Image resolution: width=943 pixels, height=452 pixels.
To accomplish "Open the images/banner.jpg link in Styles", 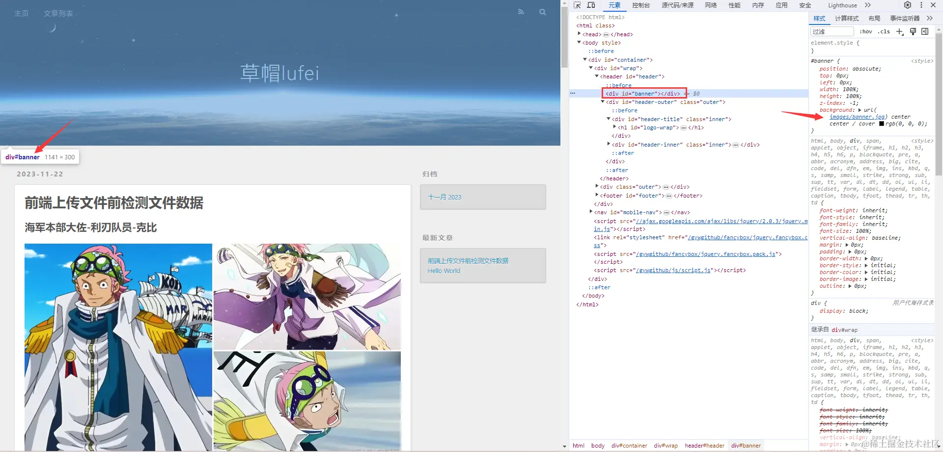I will coord(857,117).
